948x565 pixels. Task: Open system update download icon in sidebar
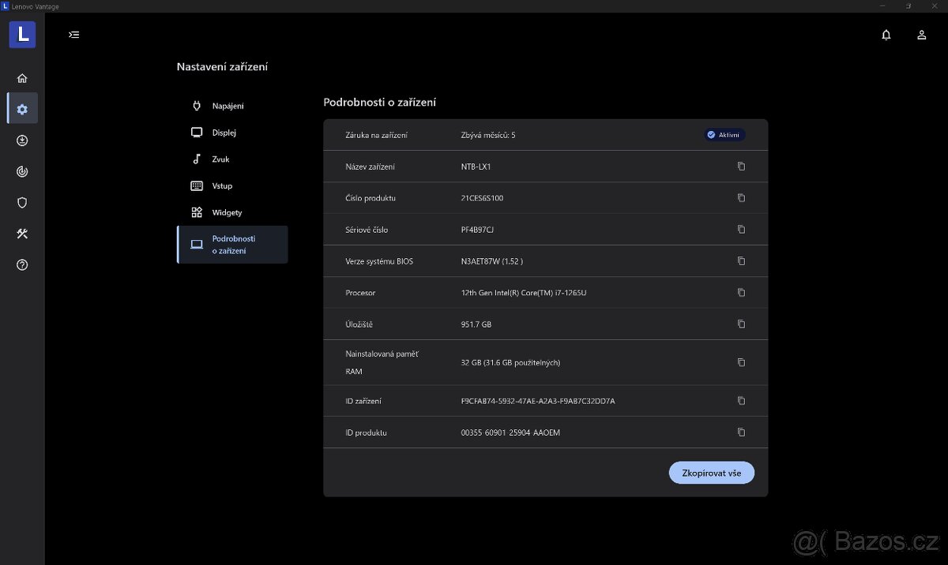pyautogui.click(x=22, y=140)
